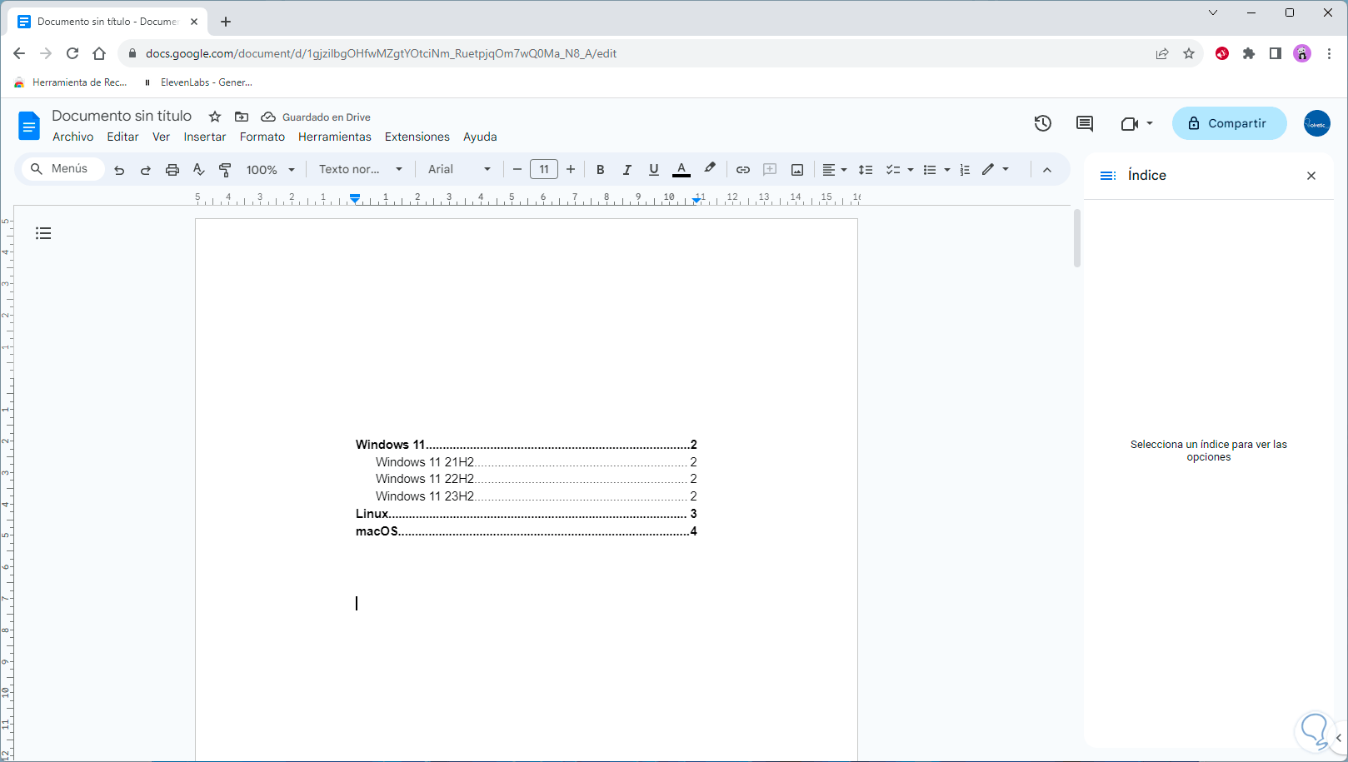
Task: Print the document using the printer icon
Action: point(172,170)
